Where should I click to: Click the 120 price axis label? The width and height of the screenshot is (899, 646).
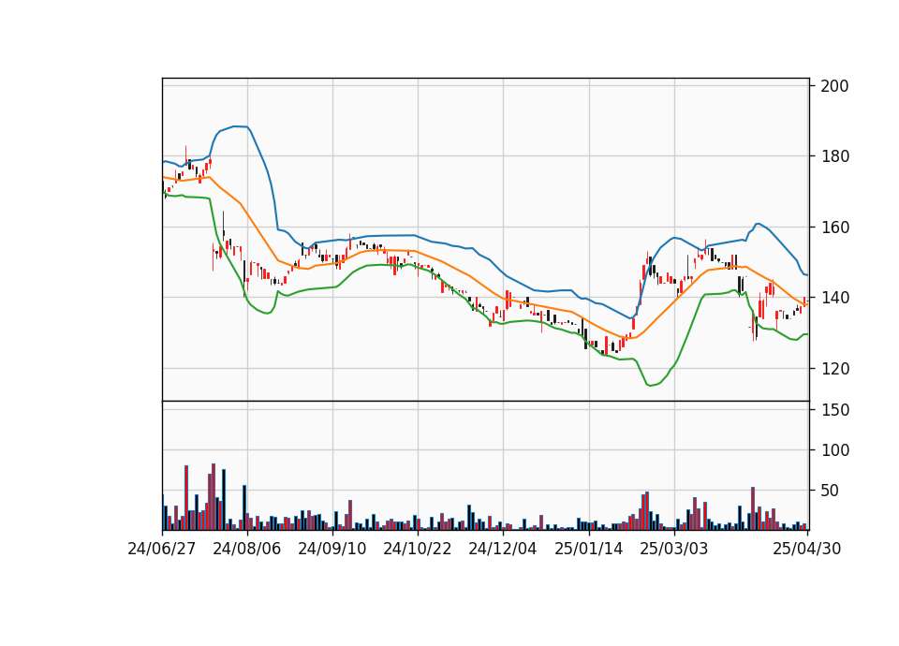coord(834,369)
